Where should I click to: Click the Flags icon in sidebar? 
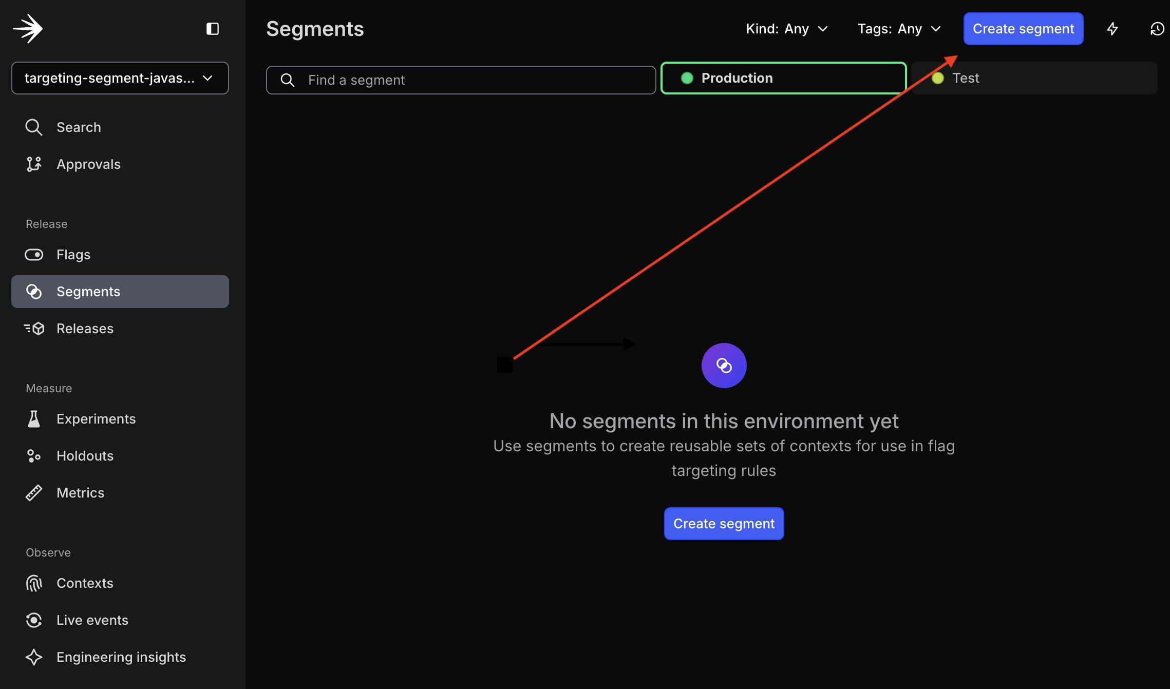coord(33,254)
